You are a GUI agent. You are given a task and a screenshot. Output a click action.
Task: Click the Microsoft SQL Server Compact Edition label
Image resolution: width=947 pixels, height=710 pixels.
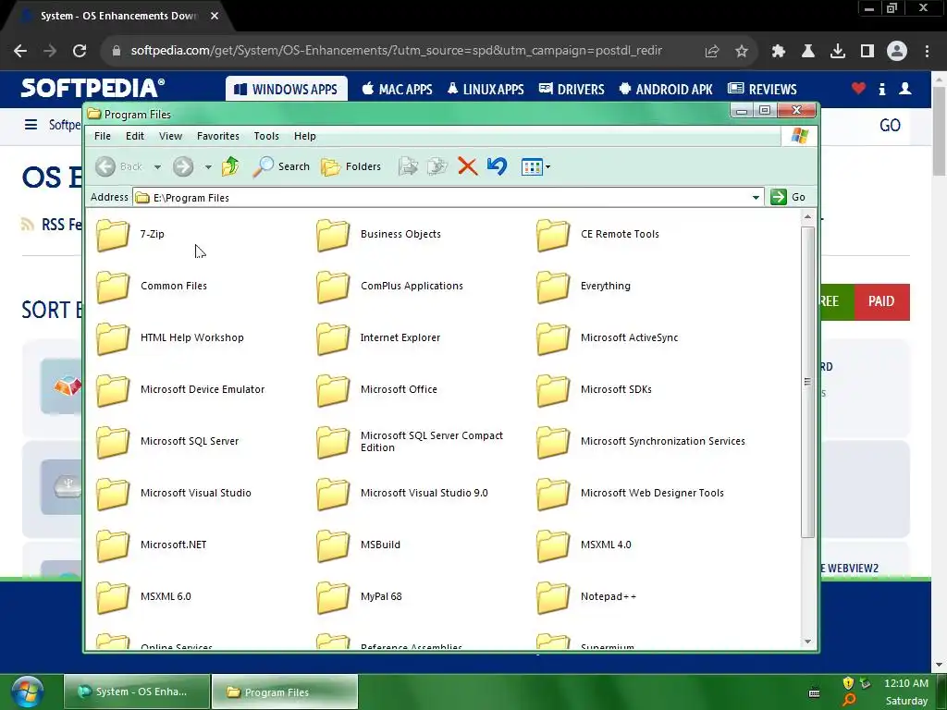(x=432, y=441)
